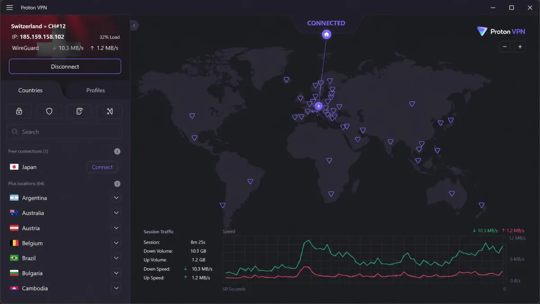Click info icon beside Plus locations

pos(117,184)
